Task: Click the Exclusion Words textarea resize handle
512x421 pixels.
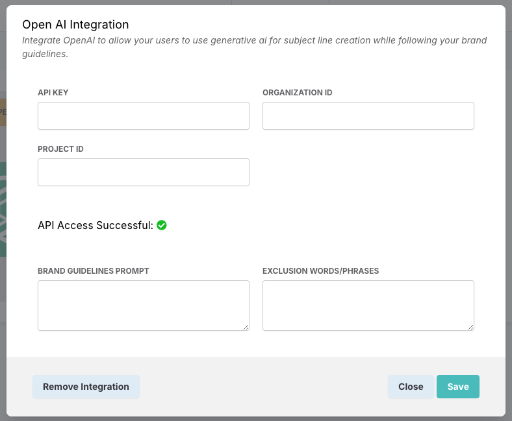Action: (x=470, y=327)
